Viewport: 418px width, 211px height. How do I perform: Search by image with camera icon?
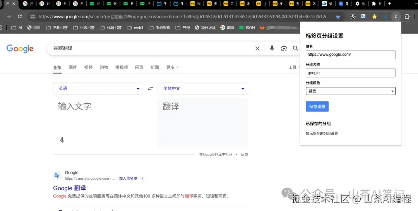(284, 48)
